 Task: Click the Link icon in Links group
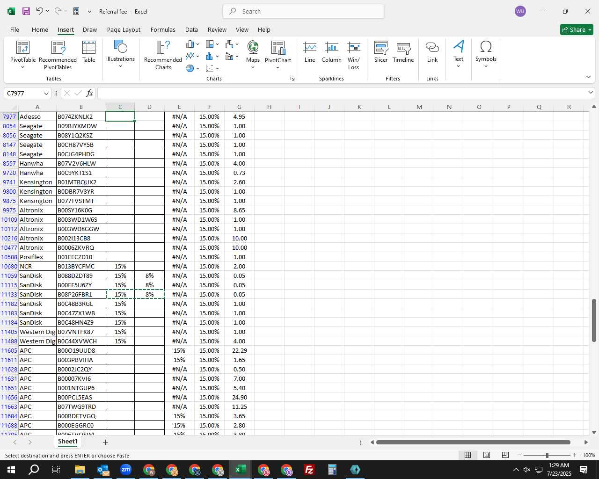(432, 51)
